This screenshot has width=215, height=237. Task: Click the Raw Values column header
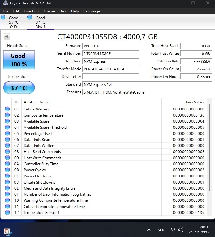pos(184,102)
